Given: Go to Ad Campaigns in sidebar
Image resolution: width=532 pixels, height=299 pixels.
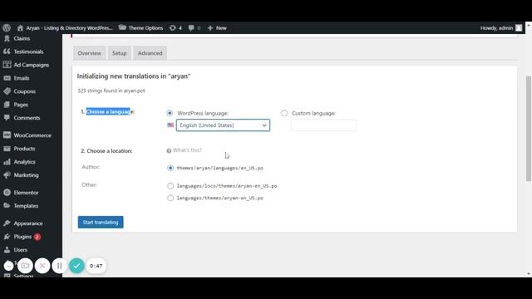Looking at the screenshot, I should tap(31, 65).
